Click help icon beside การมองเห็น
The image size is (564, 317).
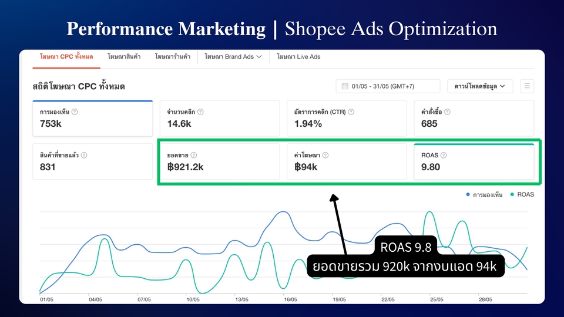75,112
